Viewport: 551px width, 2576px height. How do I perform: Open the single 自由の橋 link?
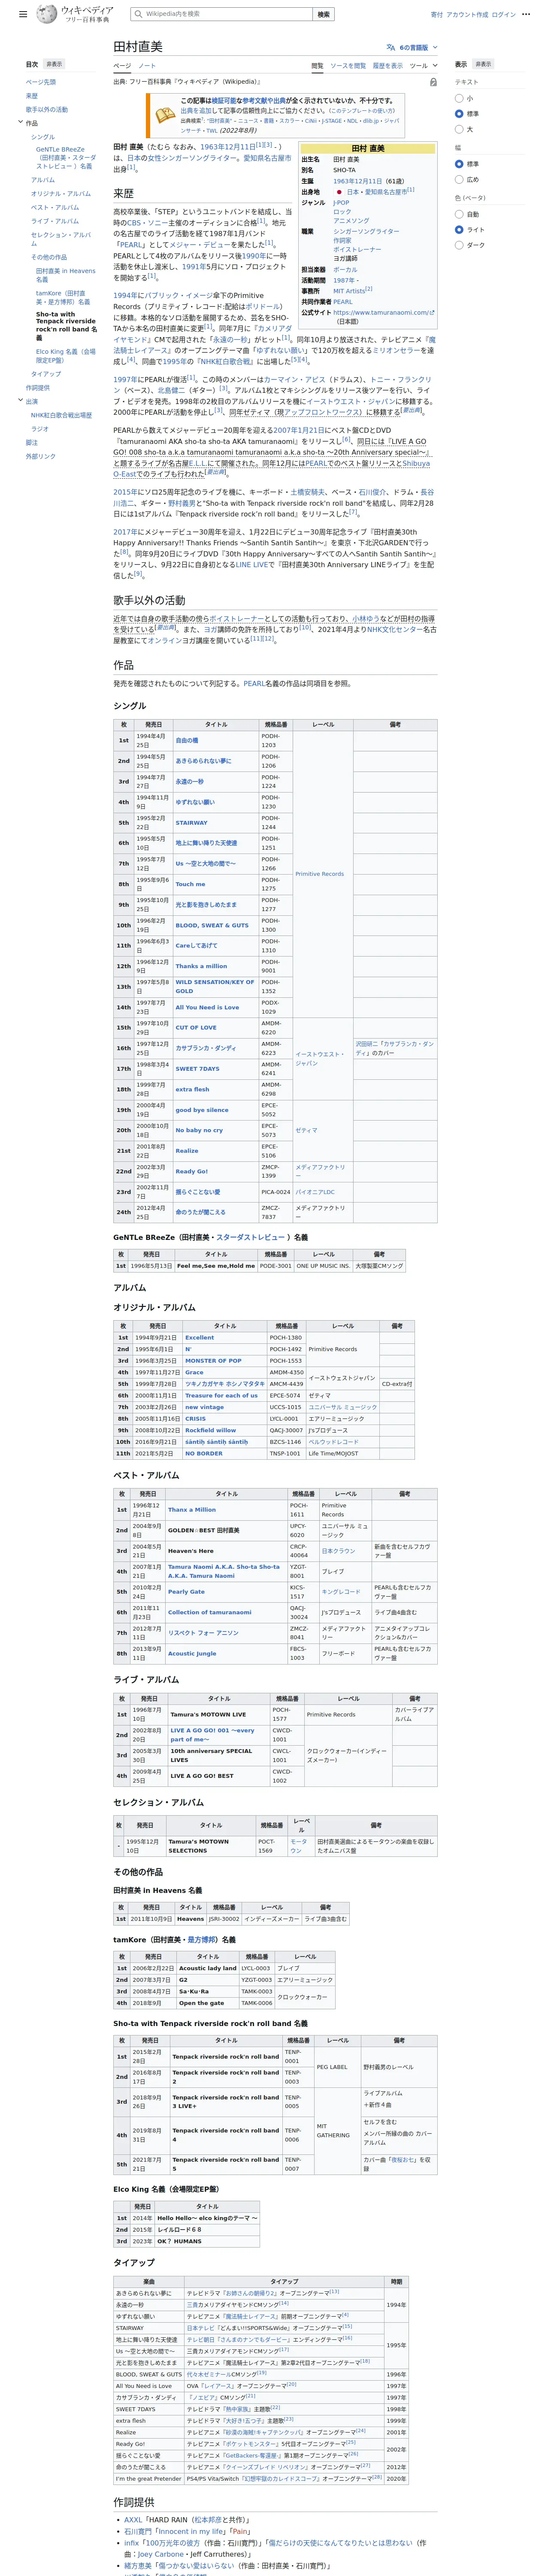coord(187,741)
